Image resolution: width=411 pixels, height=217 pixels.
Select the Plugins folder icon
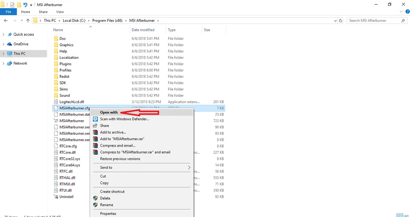coord(56,64)
